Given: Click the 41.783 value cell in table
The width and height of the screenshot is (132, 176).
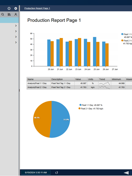Looking at the screenshot, I should tap(81, 87).
